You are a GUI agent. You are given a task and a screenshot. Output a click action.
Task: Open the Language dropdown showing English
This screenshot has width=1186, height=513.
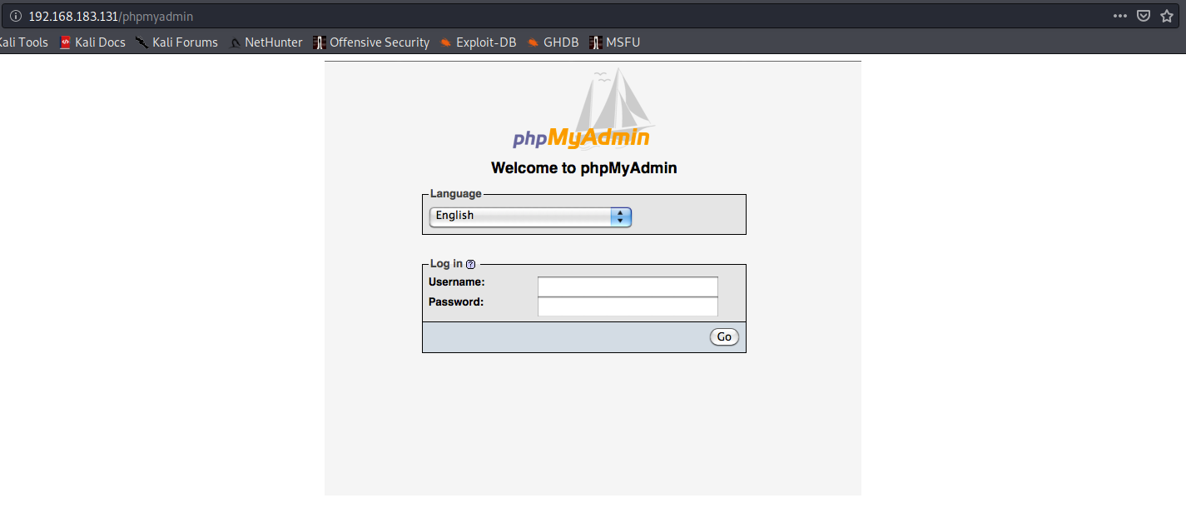530,217
